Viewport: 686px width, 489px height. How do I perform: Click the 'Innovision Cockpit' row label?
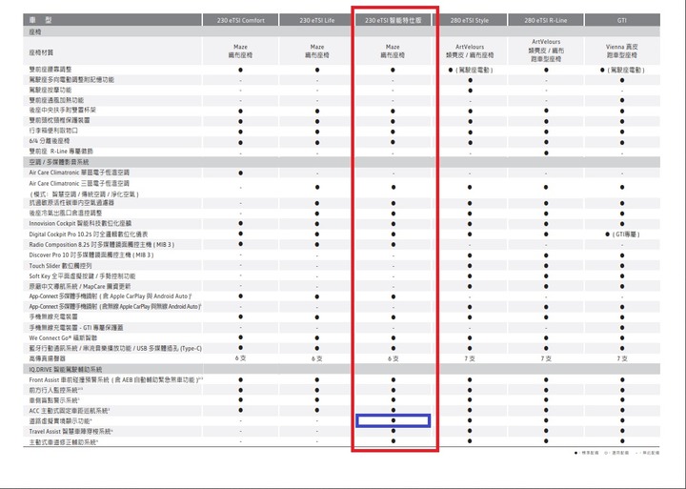(80, 224)
